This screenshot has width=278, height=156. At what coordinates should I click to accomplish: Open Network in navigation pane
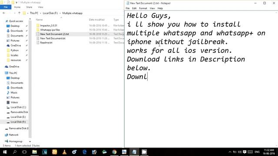click(13, 135)
